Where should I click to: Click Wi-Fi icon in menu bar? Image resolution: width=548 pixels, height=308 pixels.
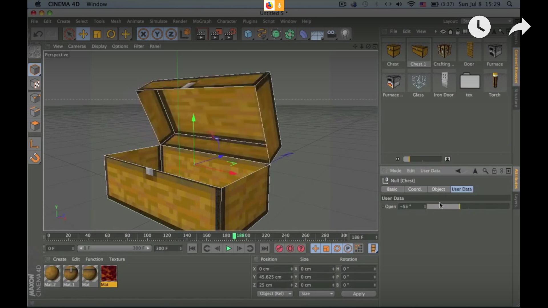(x=411, y=4)
